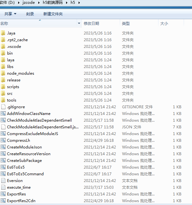Select the .gitignore file name
The image size is (192, 205).
16,107
